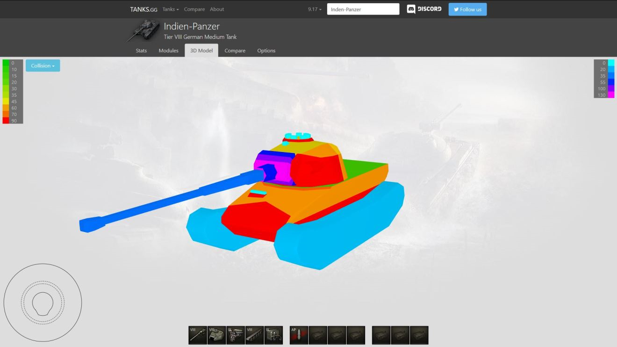Screen dimensions: 617x347
Task: Click the Indien-Panzer tank thumbnail in header
Action: [143, 30]
